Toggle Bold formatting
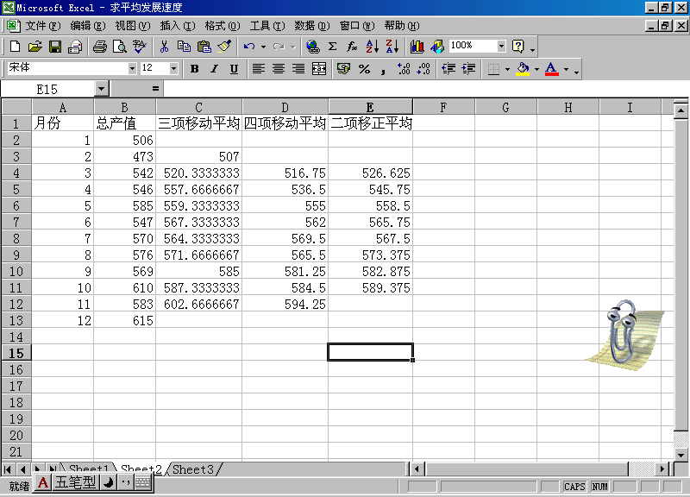 click(194, 69)
